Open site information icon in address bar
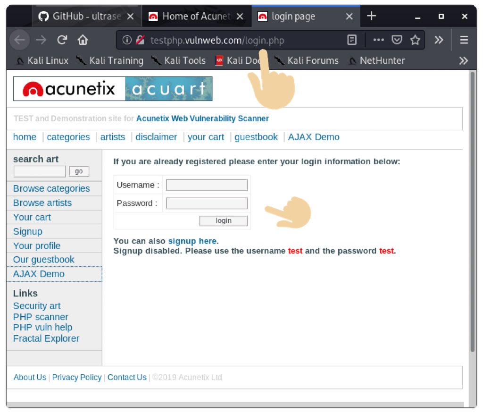Viewport: 483px width, 414px height. pos(127,40)
